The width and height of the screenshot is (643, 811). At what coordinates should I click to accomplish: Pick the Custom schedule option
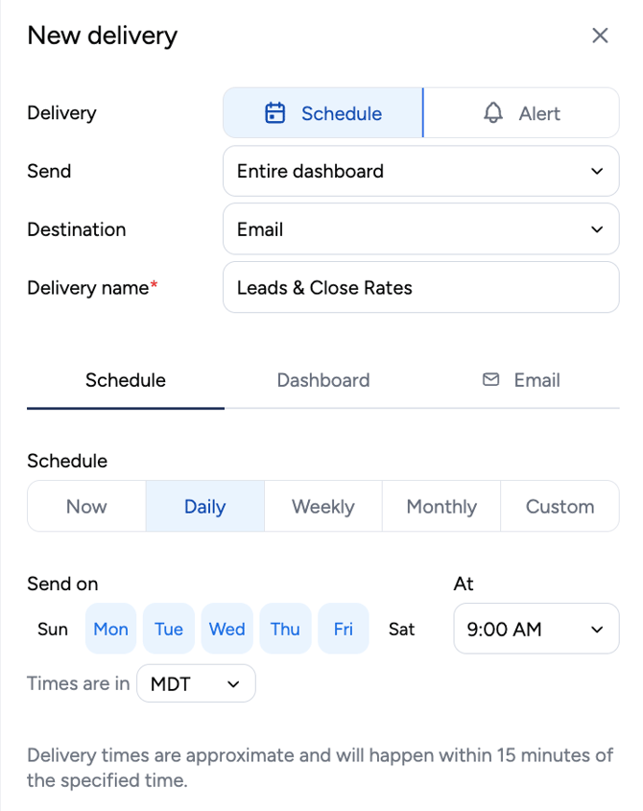tap(560, 507)
